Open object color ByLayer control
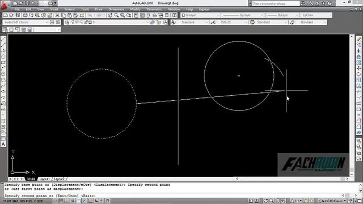Image resolution: width=363 pixels, height=204 pixels. 200,15
